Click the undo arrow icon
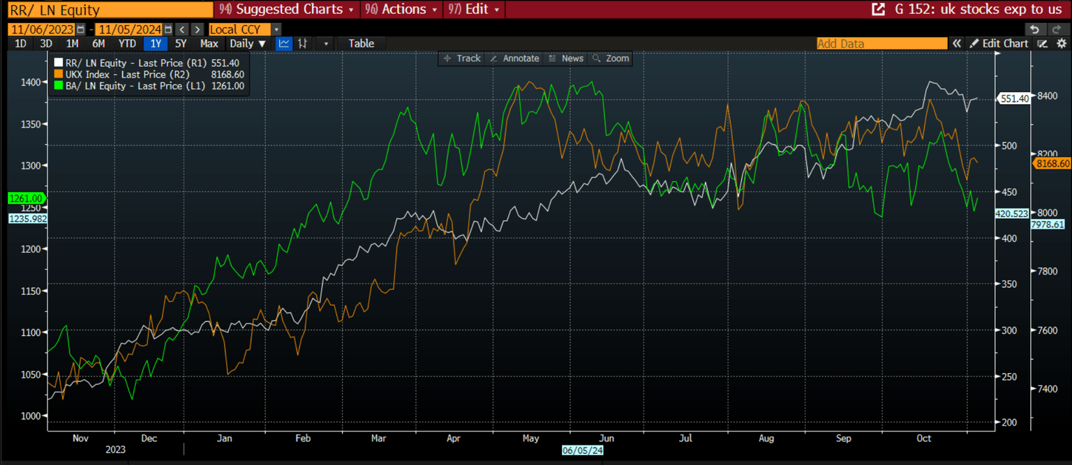 point(1035,29)
